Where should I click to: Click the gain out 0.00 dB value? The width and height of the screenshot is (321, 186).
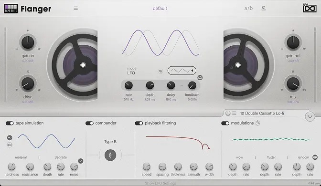point(293,61)
